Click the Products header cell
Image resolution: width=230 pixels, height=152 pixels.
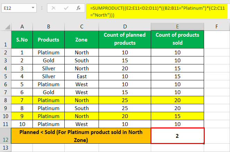48,39
